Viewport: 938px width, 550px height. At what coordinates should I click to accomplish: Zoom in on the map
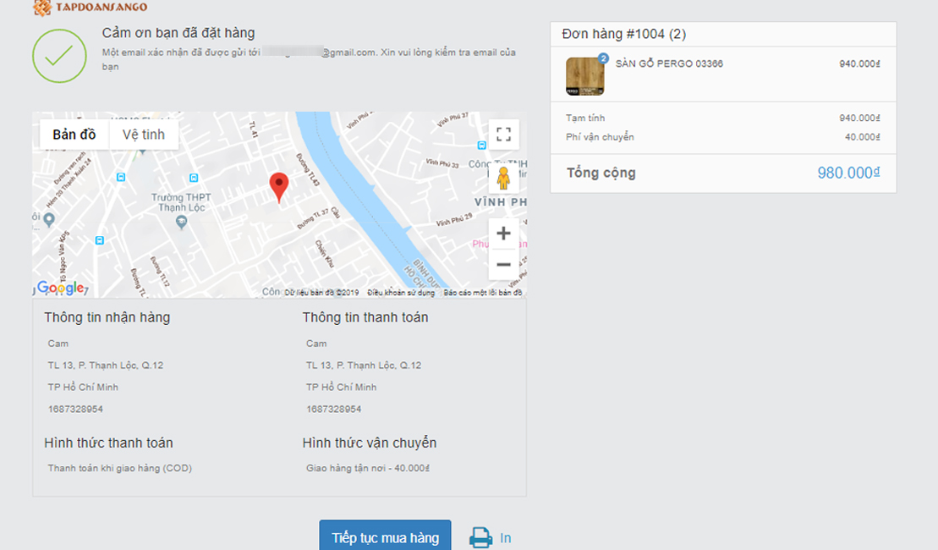tap(503, 234)
